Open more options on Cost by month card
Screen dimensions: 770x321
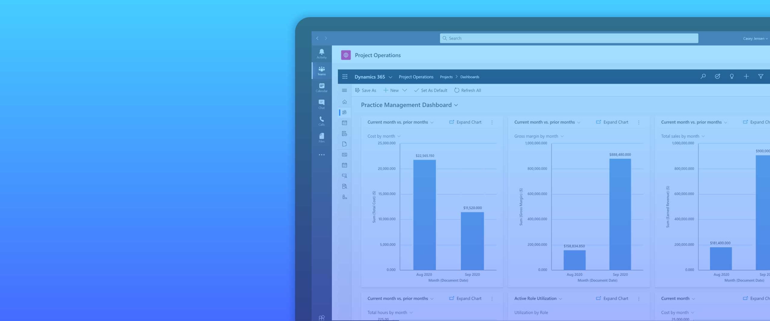(x=492, y=122)
